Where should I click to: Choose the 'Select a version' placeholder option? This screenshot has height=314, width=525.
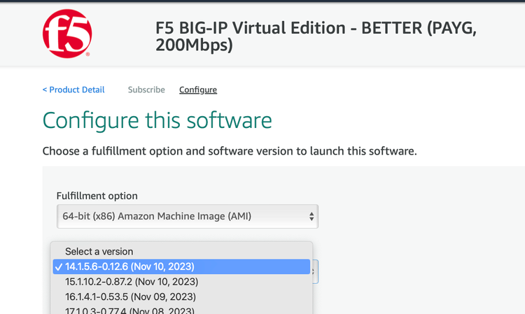(99, 251)
